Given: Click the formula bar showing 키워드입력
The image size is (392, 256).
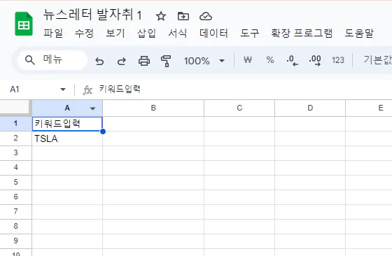Looking at the screenshot, I should point(120,89).
